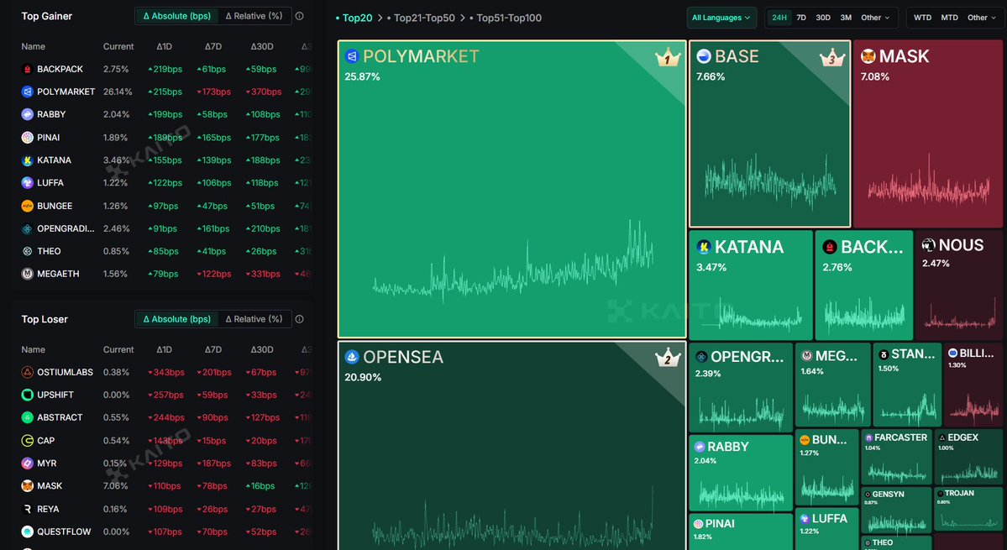Click BACKPACK's 219bps Δ1D value
1007x550 pixels.
tap(165, 70)
